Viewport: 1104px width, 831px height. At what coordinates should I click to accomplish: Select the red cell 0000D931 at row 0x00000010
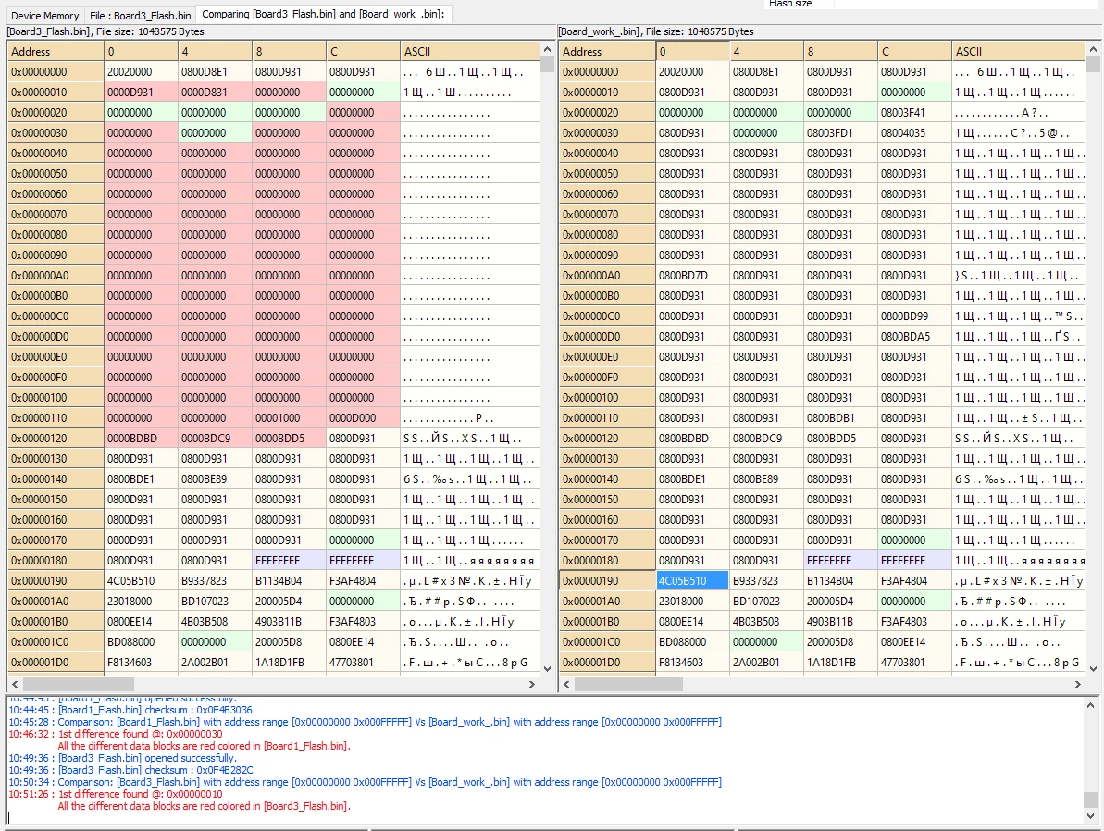[x=141, y=93]
